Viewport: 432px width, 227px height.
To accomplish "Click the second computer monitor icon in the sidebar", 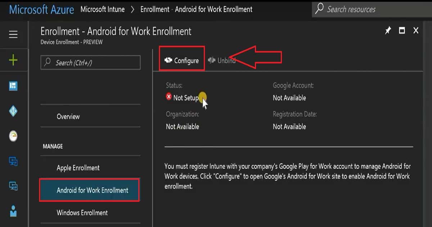I will click(x=13, y=186).
